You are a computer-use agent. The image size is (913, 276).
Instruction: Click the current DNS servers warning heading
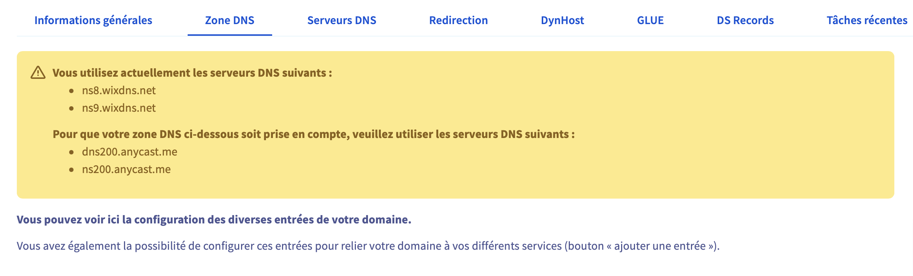click(x=192, y=73)
